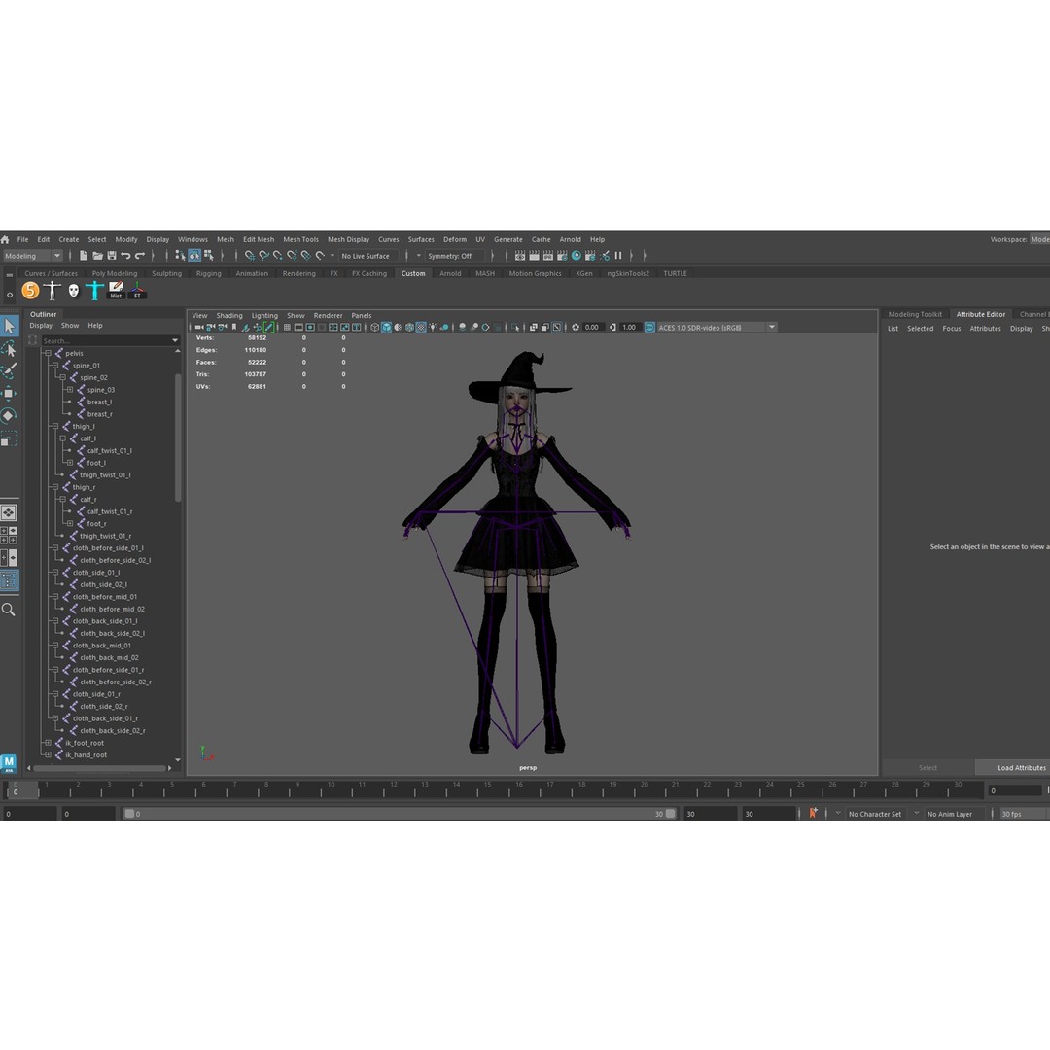Click the Load Attributes button
Image resolution: width=1050 pixels, height=1050 pixels.
pos(1023,767)
